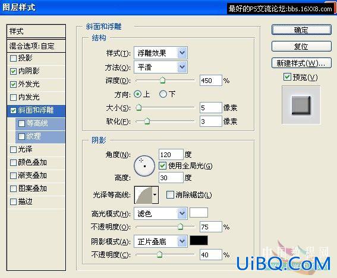
Task: Click the 大小 5 input field
Action: pyautogui.click(x=210, y=108)
